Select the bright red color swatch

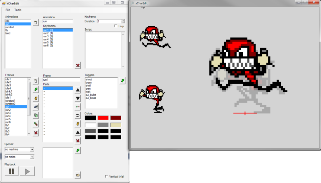(103, 118)
